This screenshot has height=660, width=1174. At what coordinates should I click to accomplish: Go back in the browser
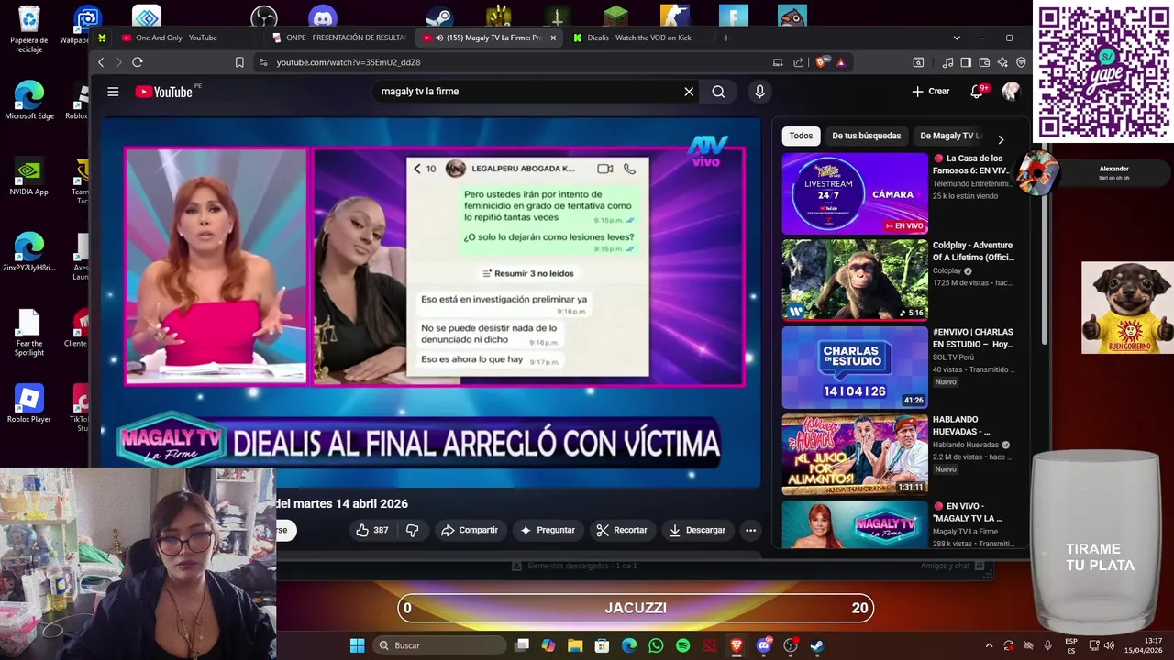101,62
